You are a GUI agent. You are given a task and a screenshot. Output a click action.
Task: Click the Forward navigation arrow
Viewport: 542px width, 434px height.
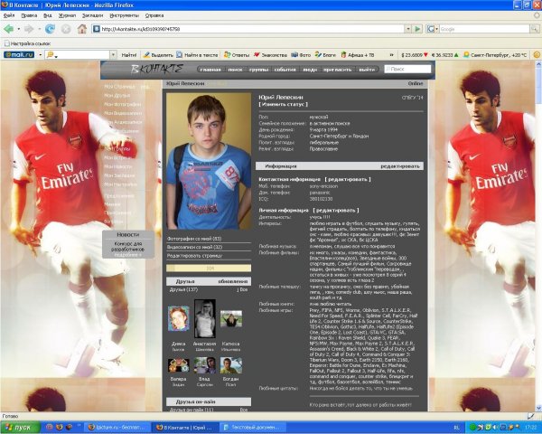pos(29,29)
